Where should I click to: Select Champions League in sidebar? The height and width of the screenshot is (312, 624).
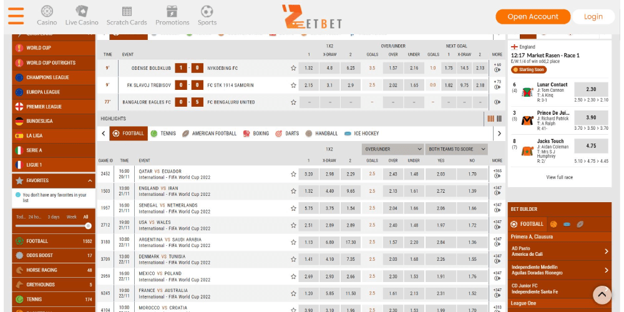click(x=54, y=77)
